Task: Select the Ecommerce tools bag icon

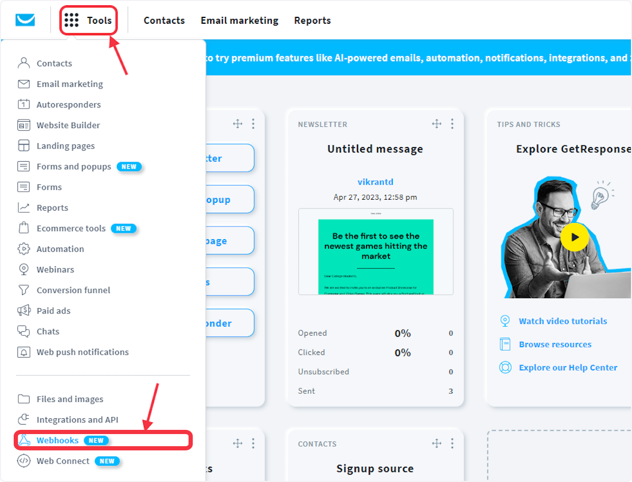Action: 23,228
